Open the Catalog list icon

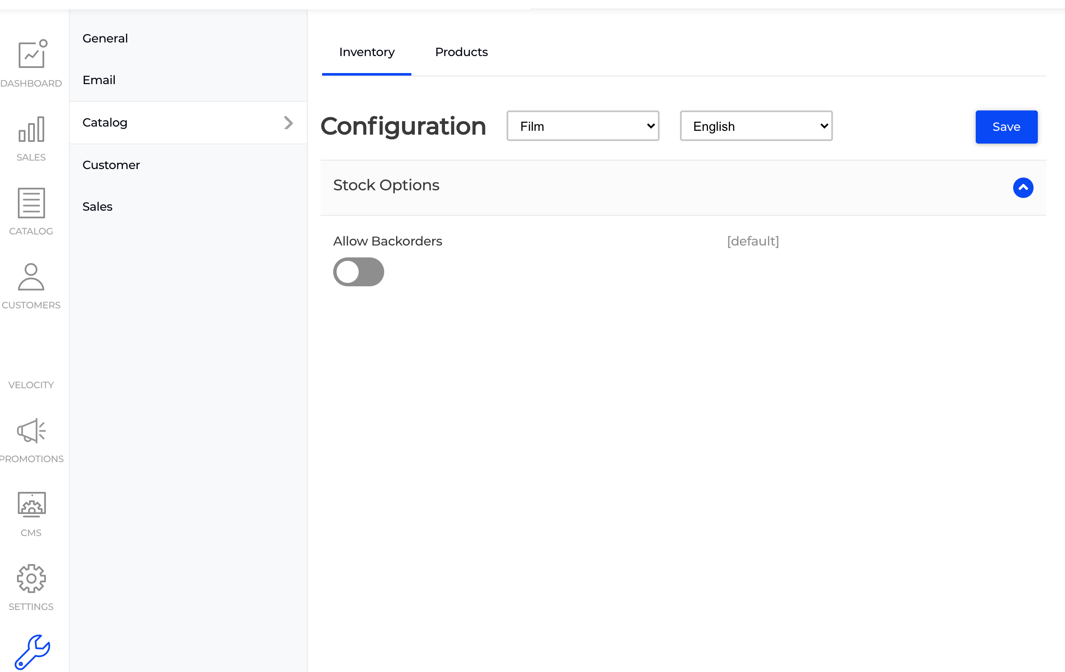point(31,203)
